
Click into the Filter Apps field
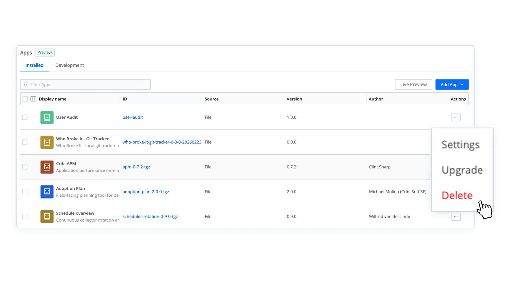click(x=85, y=85)
